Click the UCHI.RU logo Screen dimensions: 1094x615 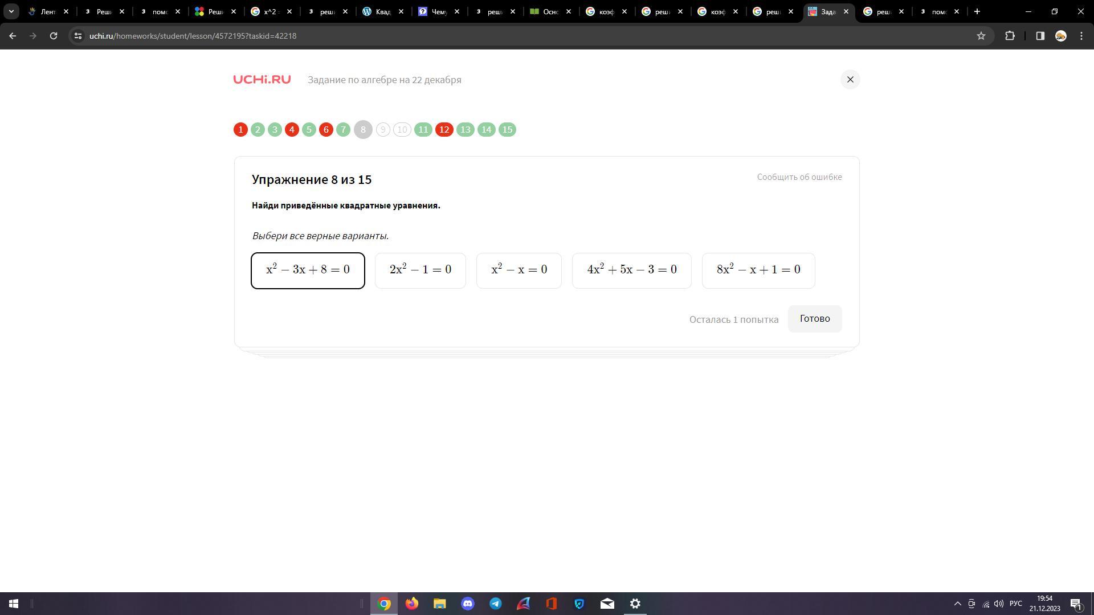point(262,80)
